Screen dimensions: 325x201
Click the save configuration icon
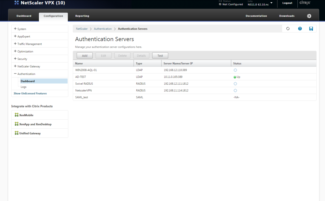pos(311,29)
